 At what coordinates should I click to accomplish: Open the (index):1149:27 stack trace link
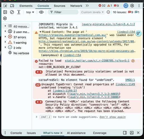pos(65,91)
